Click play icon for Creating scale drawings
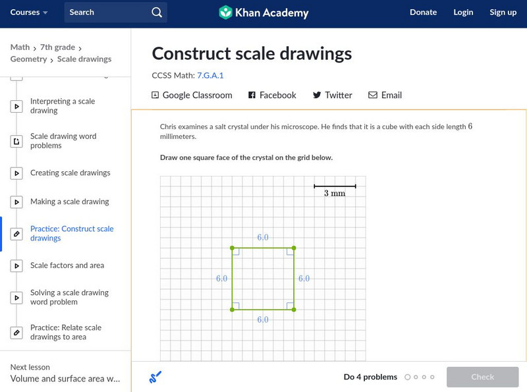Viewport: 527px width, 392px height. [x=16, y=173]
